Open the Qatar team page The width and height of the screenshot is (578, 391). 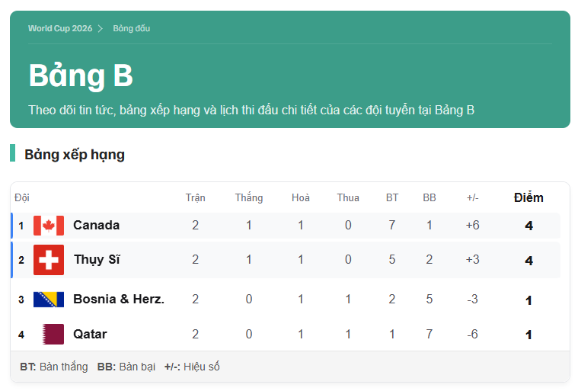coord(90,334)
